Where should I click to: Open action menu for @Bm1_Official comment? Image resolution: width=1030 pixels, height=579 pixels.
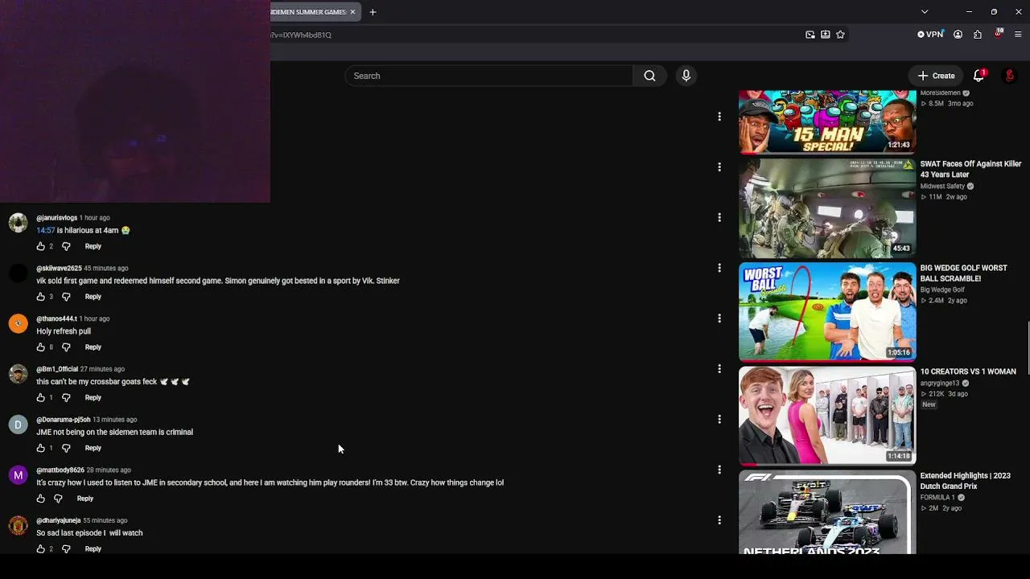tap(719, 368)
